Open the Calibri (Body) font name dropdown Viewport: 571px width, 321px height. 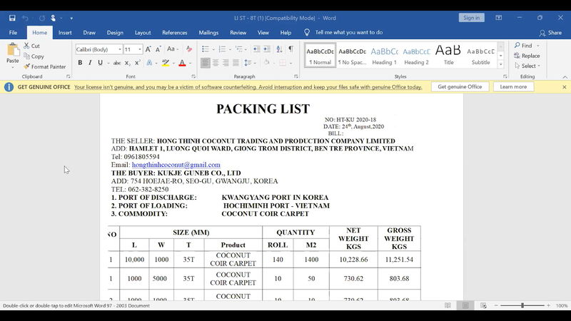120,49
